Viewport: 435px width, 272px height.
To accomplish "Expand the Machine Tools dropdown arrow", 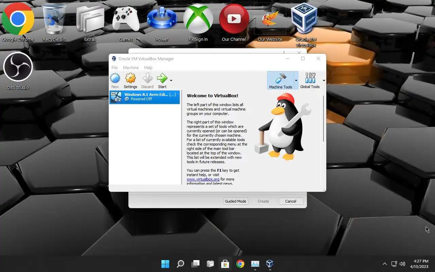I will tap(296, 81).
